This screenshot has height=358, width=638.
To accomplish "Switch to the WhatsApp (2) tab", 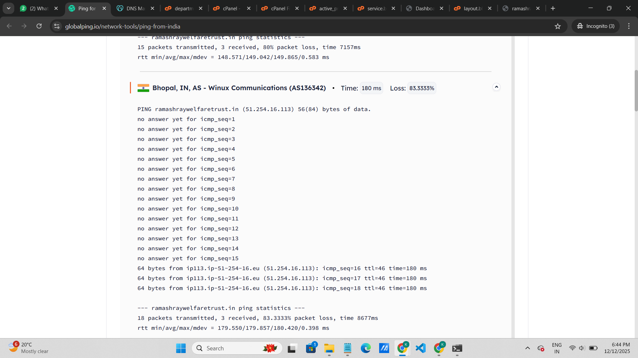I will (39, 8).
